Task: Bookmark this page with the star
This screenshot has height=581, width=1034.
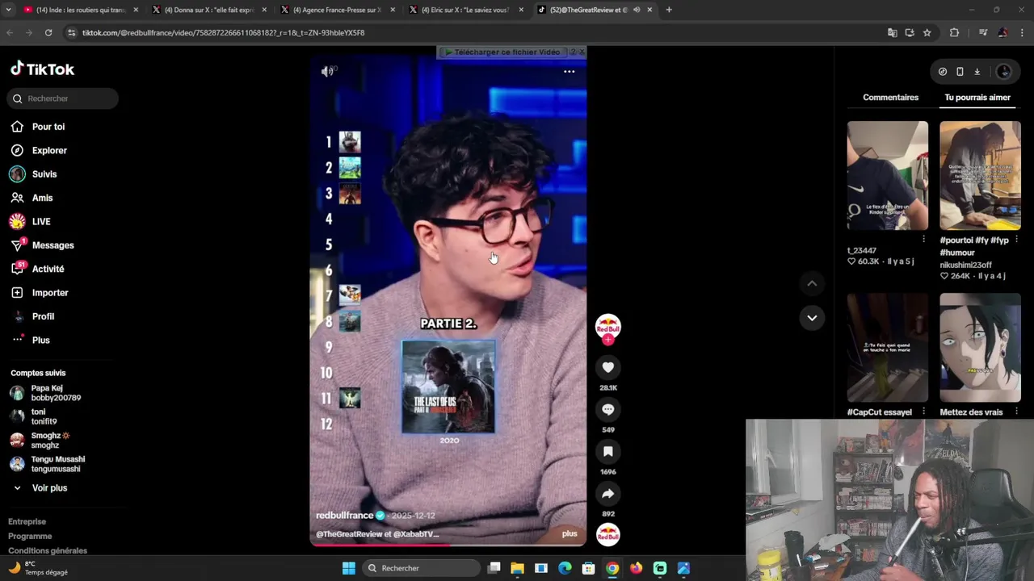Action: click(927, 33)
